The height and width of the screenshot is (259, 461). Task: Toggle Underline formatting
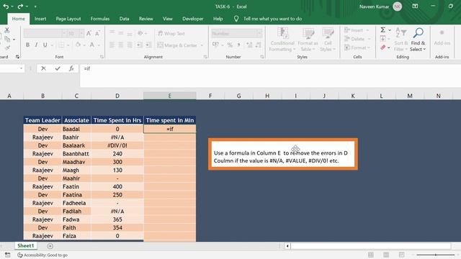click(45, 45)
